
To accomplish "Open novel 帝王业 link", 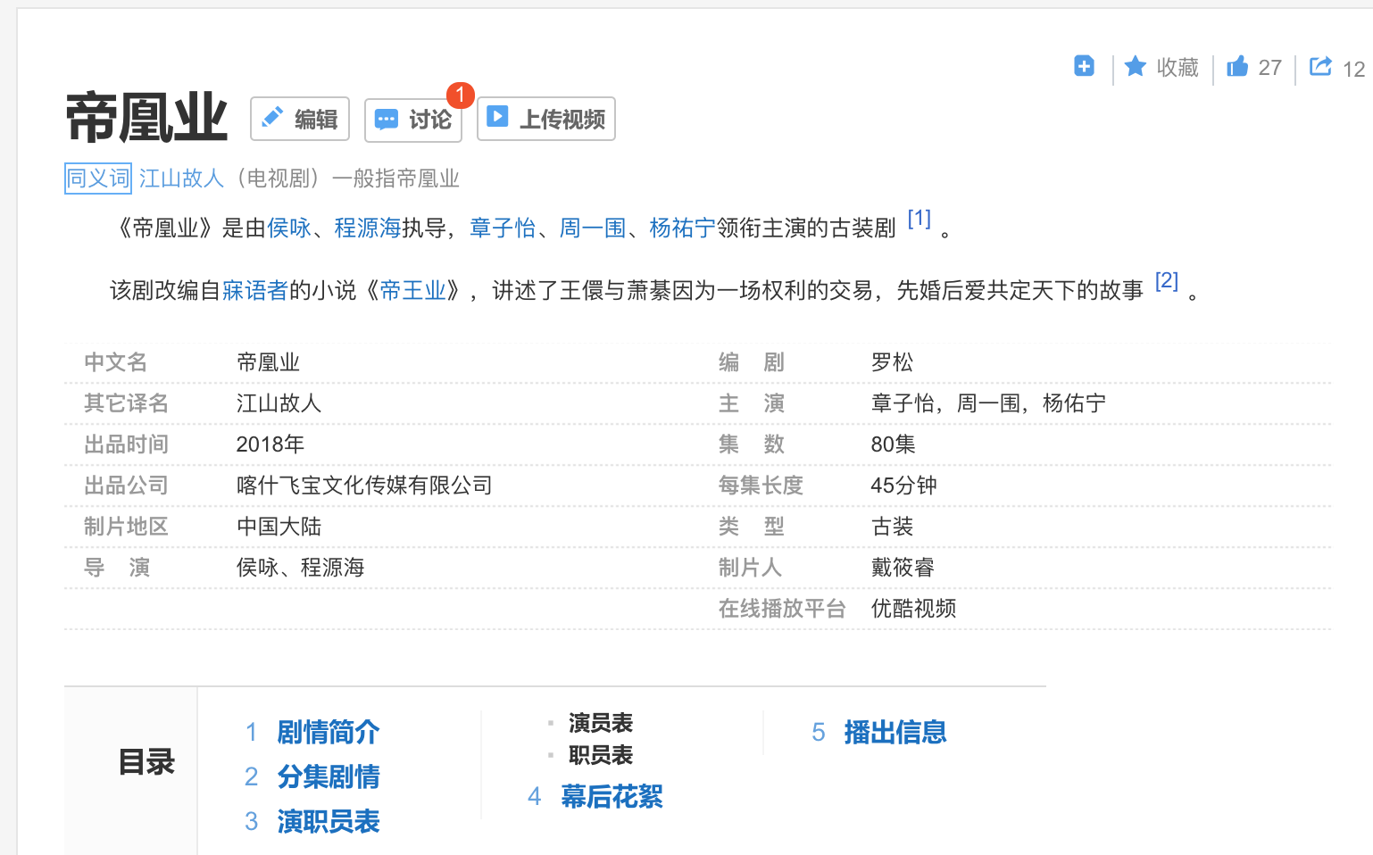I will click(412, 291).
